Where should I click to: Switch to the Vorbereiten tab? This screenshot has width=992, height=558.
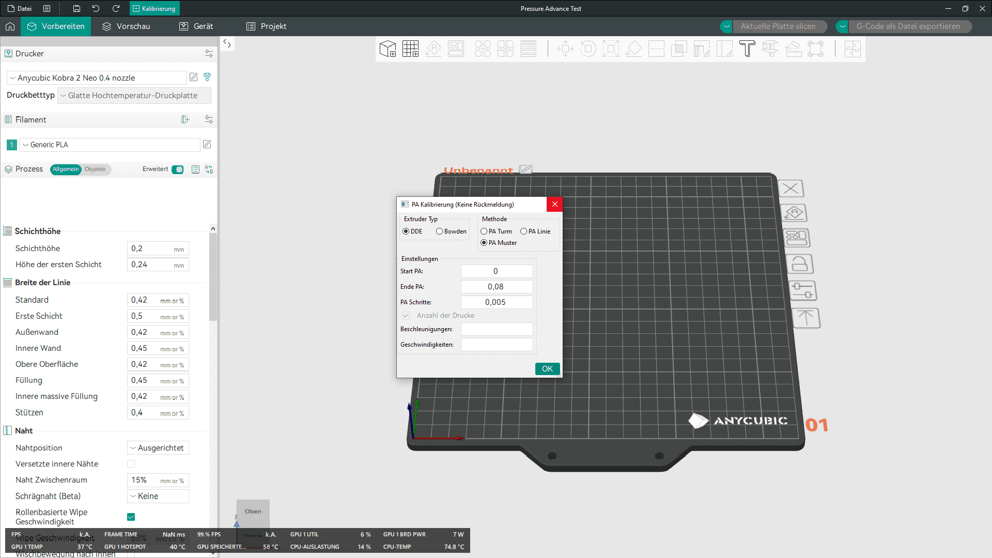(x=56, y=26)
